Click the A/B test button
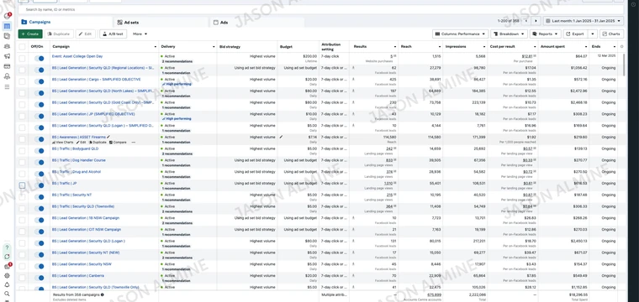The width and height of the screenshot is (639, 302). (114, 34)
